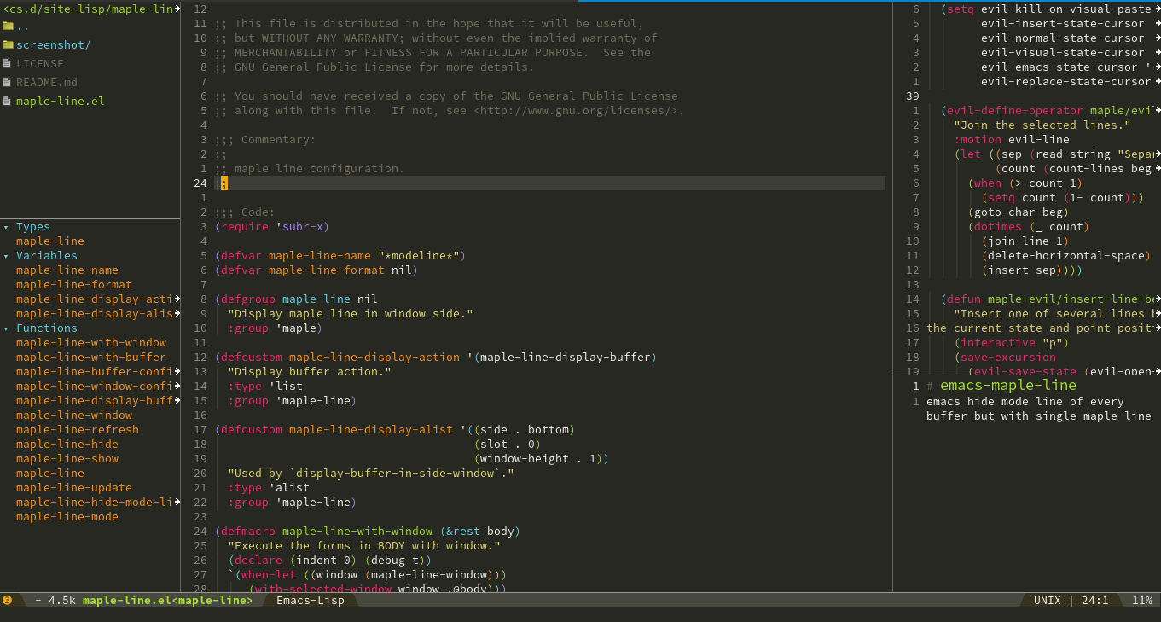1161x622 pixels.
Task: Click UNIX encoding indicator in modeline
Action: click(x=1047, y=601)
